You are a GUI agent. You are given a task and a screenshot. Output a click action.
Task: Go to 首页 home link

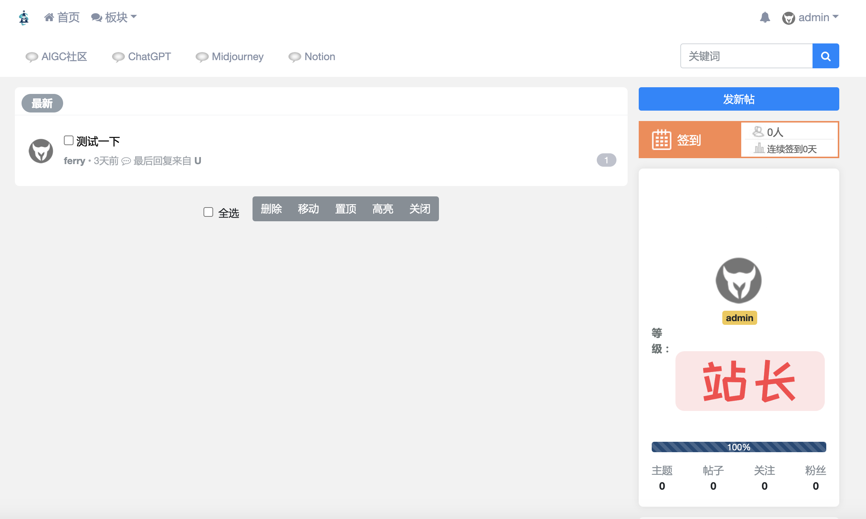62,17
